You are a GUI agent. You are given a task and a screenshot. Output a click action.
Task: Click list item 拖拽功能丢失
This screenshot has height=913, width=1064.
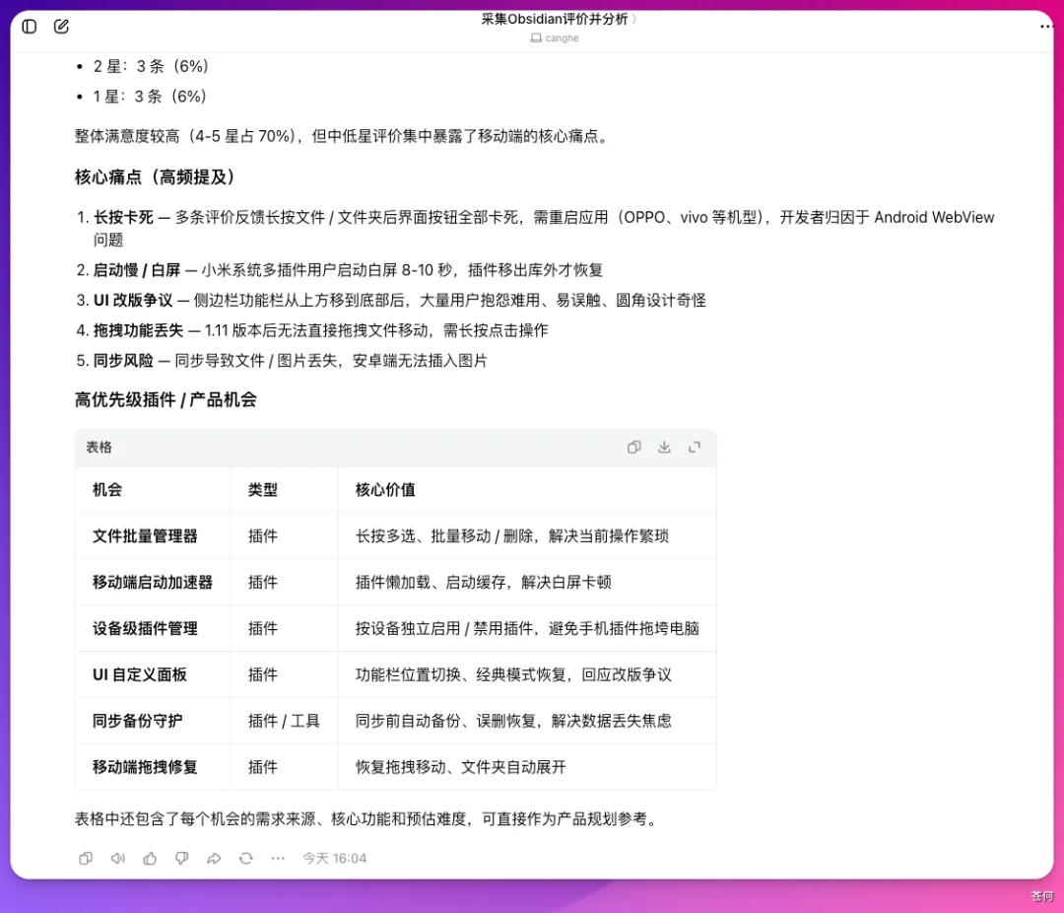pos(312,330)
